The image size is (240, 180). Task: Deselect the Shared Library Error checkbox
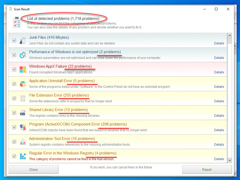click(x=14, y=113)
